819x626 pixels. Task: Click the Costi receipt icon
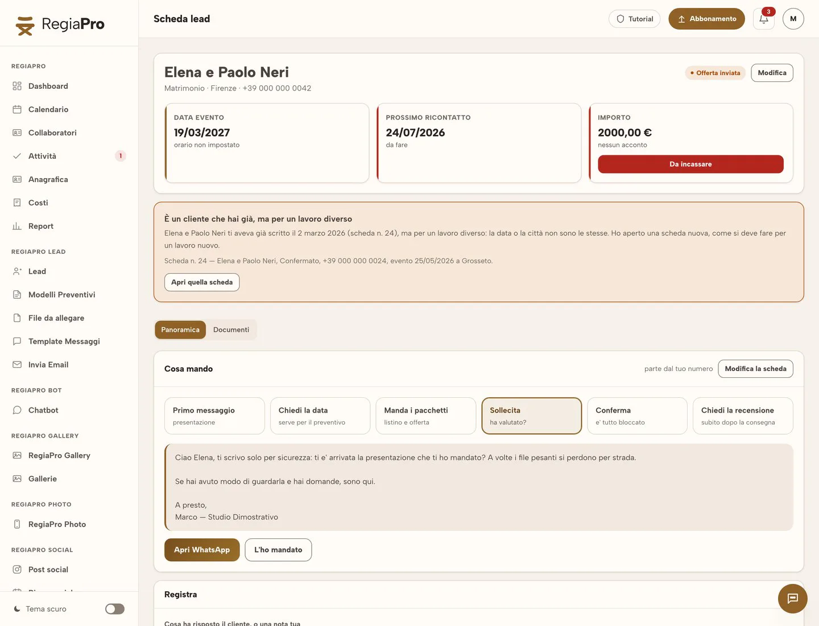coord(17,203)
